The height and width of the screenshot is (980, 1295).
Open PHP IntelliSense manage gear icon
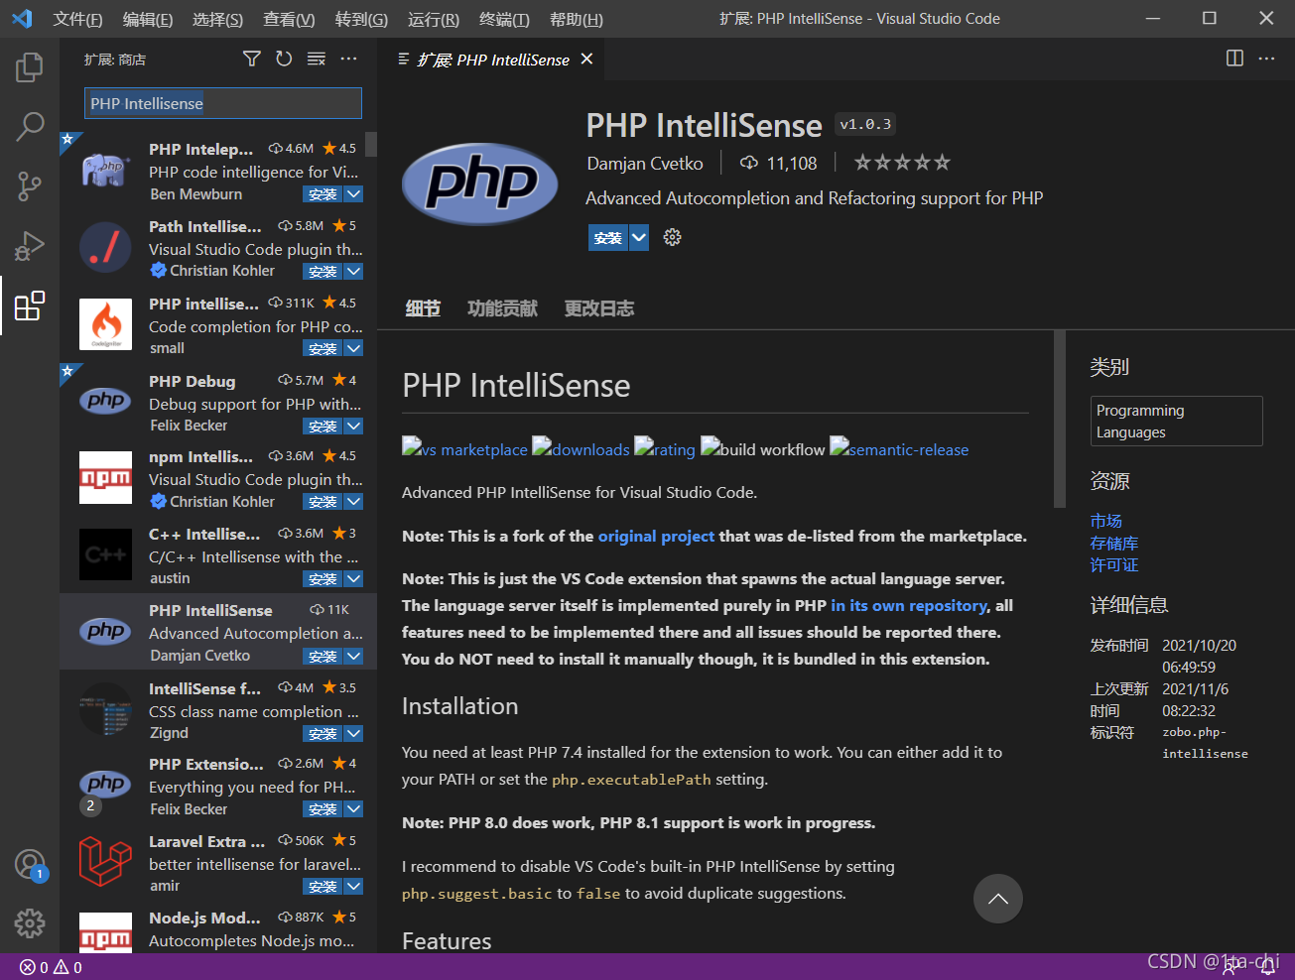click(x=672, y=237)
